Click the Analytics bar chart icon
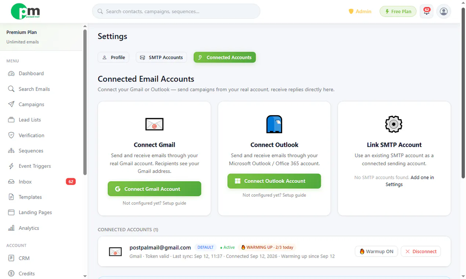Viewport: 466px width, 279px height. (11, 228)
